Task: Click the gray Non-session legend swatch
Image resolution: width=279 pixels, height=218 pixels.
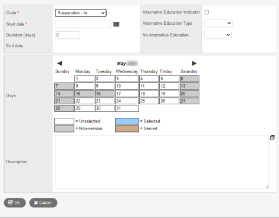Action: coord(64,128)
